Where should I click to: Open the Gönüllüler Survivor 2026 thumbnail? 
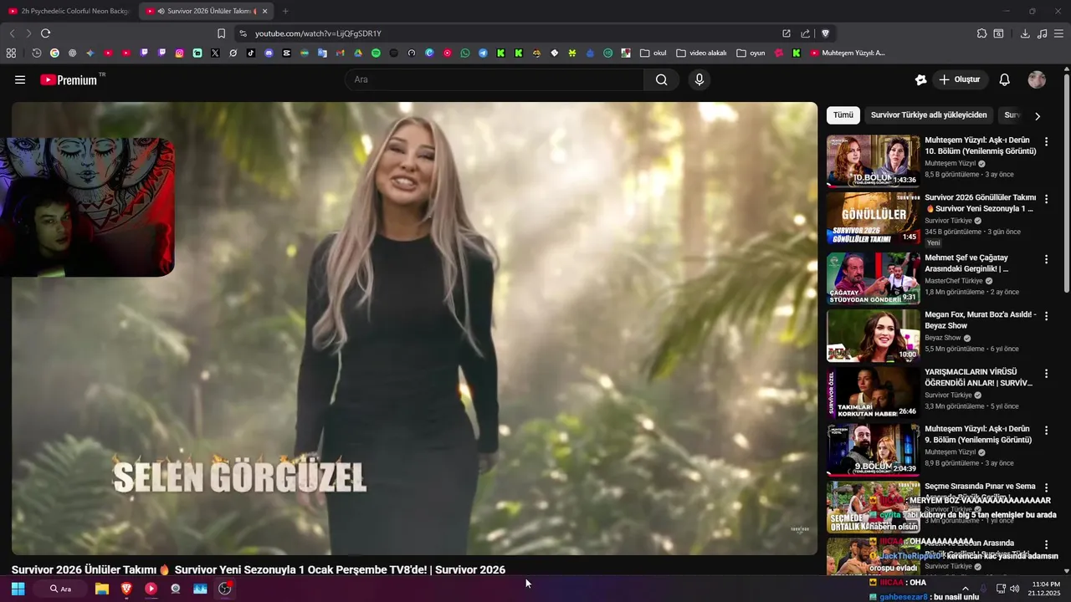coord(873,218)
